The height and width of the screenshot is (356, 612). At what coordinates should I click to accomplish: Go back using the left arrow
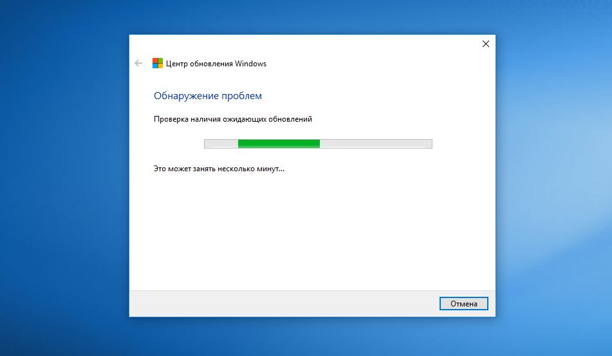click(138, 63)
